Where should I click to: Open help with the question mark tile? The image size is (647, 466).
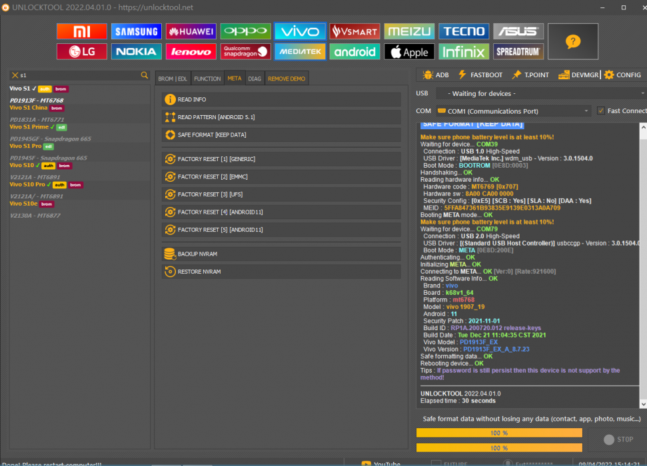coord(573,41)
